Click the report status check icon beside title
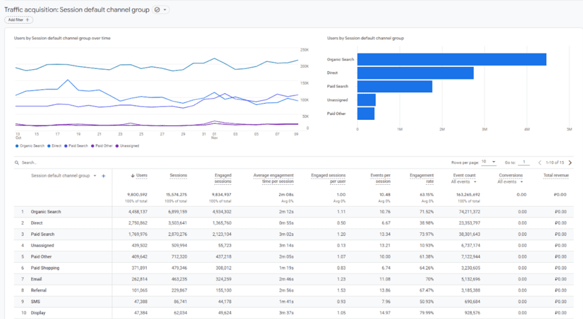 point(157,10)
